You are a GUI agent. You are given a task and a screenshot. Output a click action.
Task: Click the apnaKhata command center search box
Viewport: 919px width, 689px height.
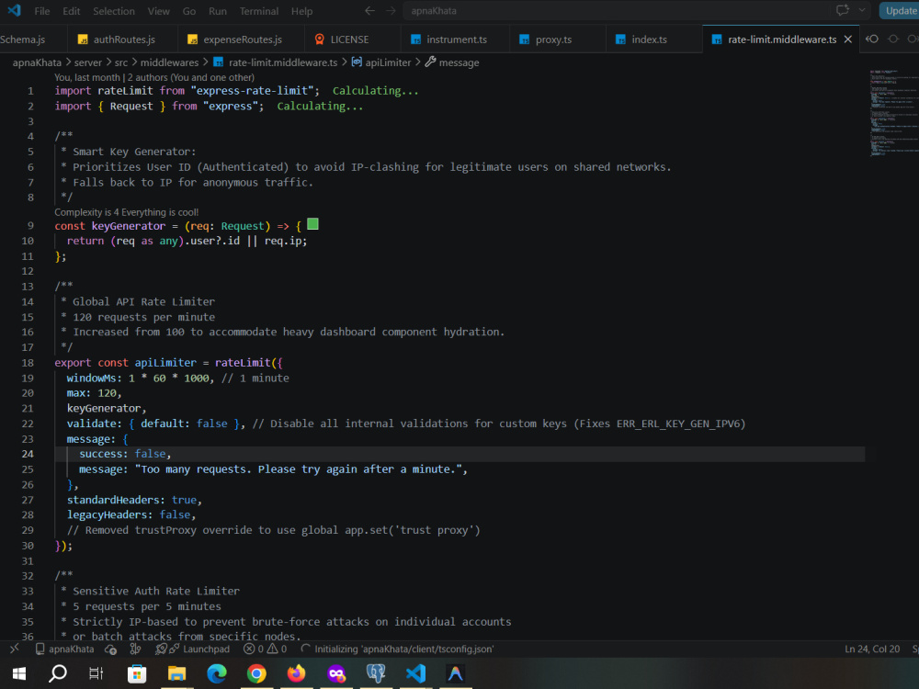(x=616, y=10)
